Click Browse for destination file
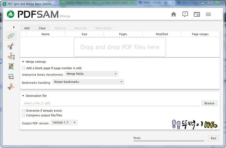This screenshot has width=226, height=148. [209, 103]
